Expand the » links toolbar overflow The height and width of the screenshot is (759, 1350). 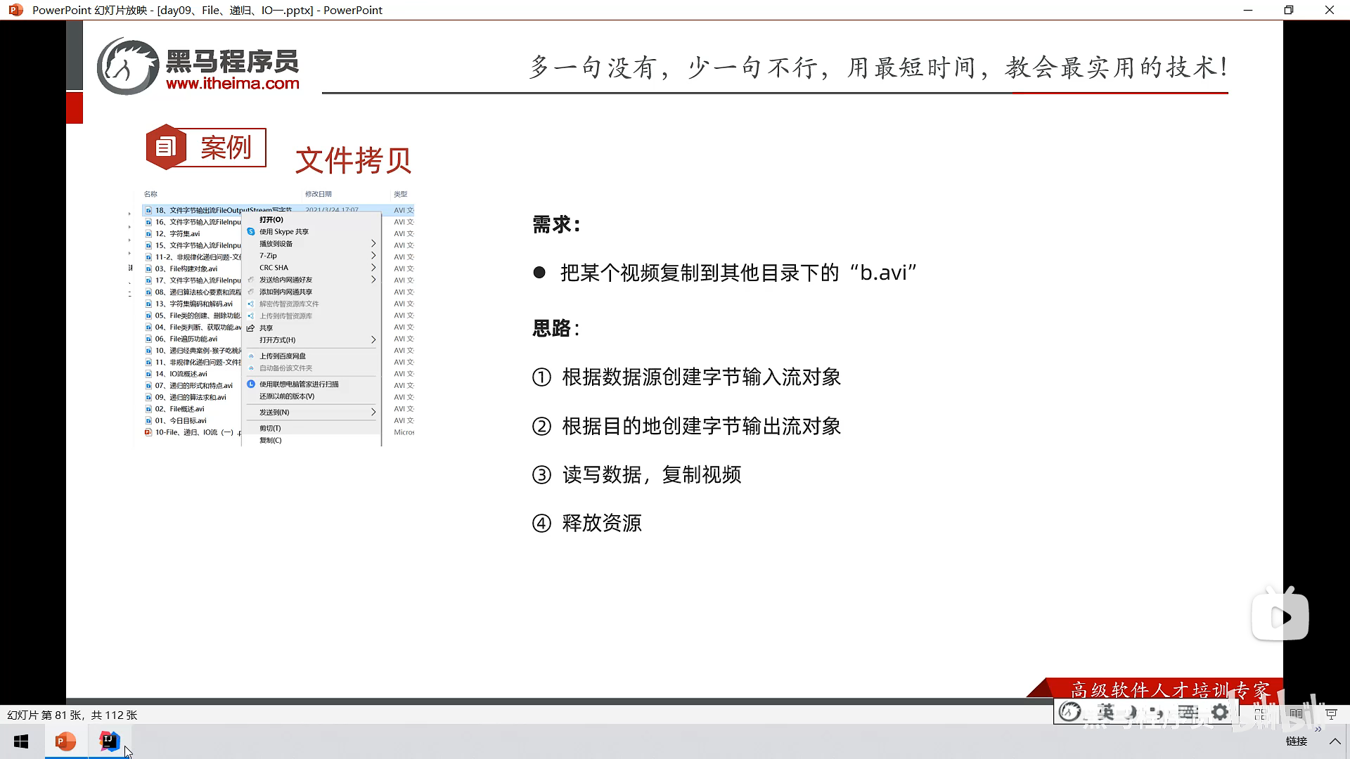coord(1318,729)
